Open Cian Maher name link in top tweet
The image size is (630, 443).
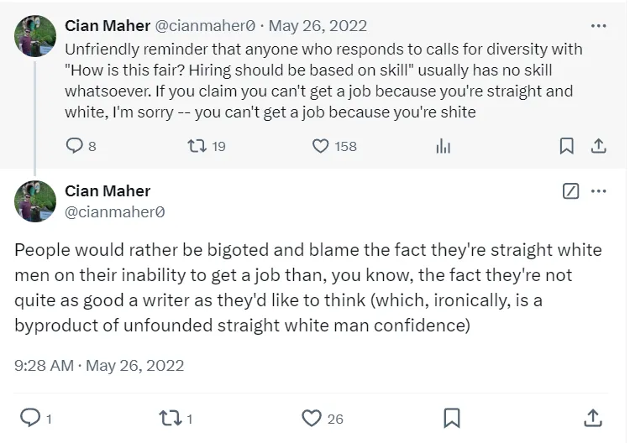pyautogui.click(x=108, y=26)
